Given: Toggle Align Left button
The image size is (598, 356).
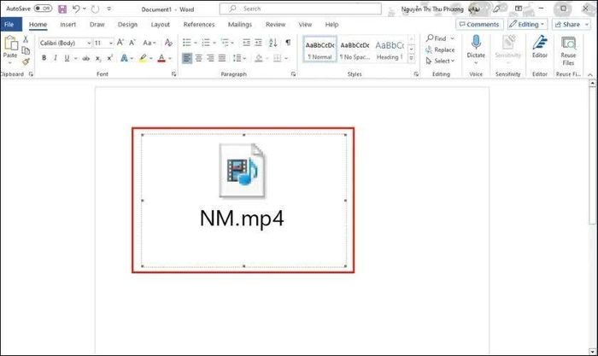Looking at the screenshot, I should click(187, 58).
